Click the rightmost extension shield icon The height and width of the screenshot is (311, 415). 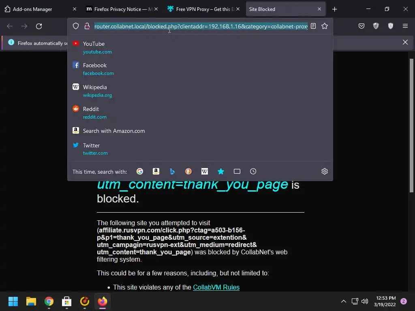point(390,26)
